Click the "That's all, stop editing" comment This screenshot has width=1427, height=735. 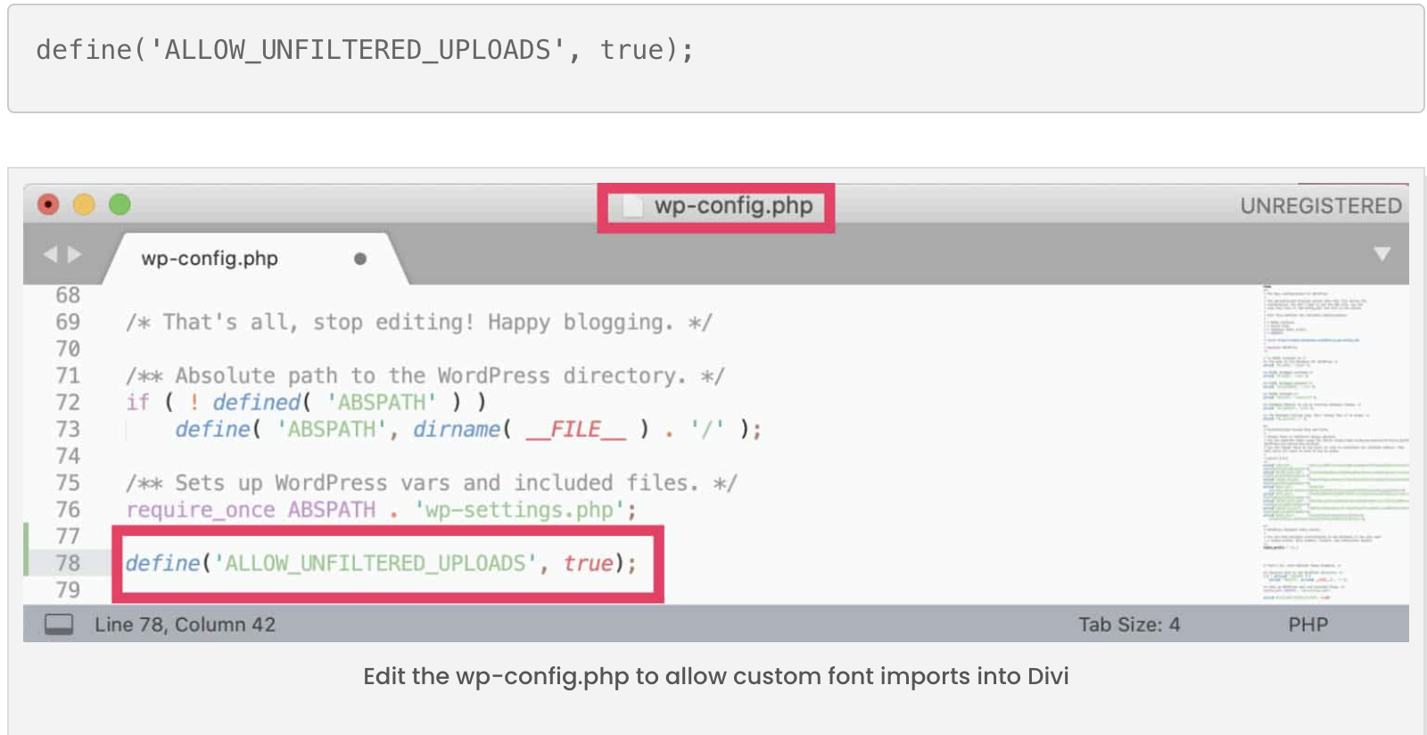coord(418,322)
